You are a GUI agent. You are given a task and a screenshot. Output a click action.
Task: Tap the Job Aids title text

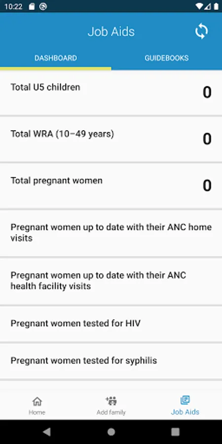tap(111, 32)
